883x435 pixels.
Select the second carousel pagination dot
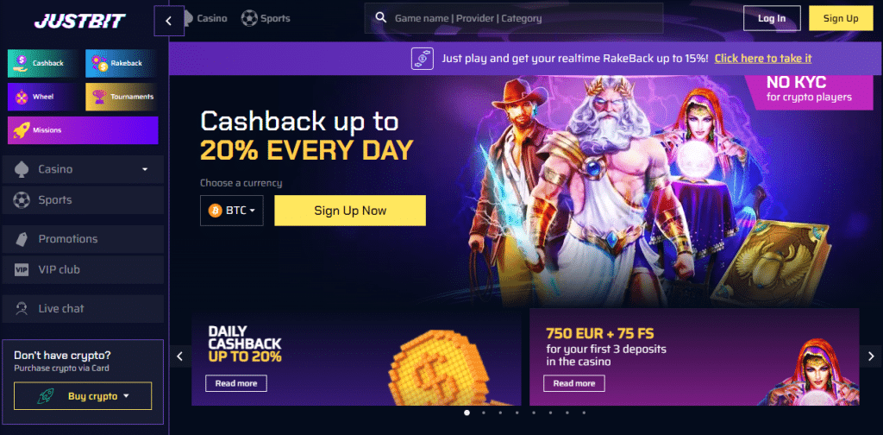coord(484,413)
